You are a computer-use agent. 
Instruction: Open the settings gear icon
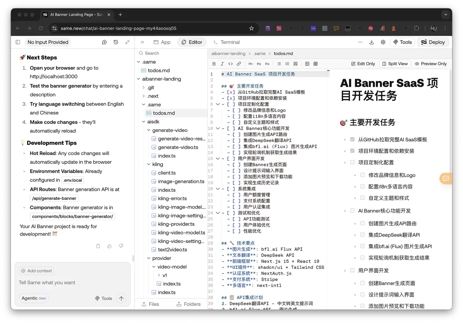[383, 42]
